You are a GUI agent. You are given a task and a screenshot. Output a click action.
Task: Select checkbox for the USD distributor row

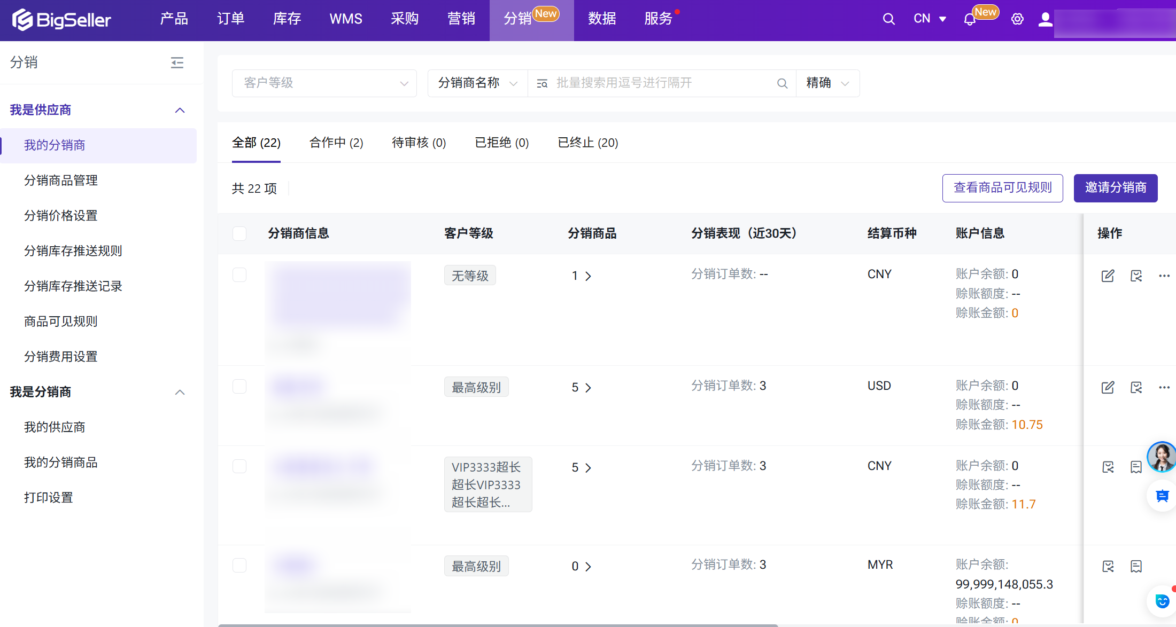(239, 386)
